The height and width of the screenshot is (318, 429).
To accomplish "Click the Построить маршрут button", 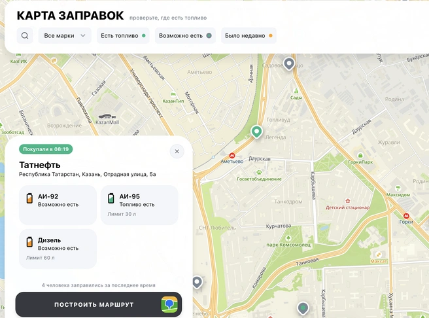I will (x=99, y=304).
